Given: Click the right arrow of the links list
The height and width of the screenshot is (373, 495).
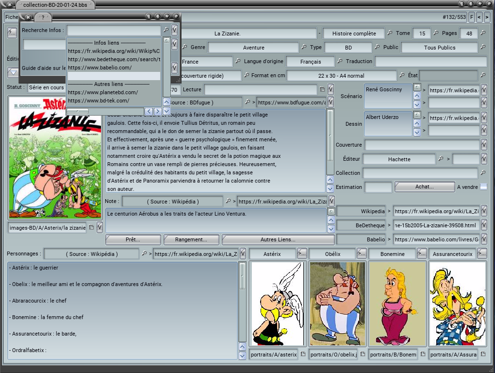Looking at the screenshot, I should (158, 111).
